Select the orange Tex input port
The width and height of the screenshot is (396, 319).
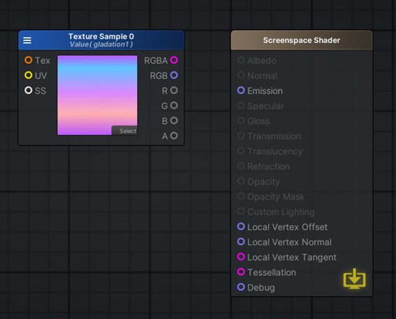coord(29,60)
